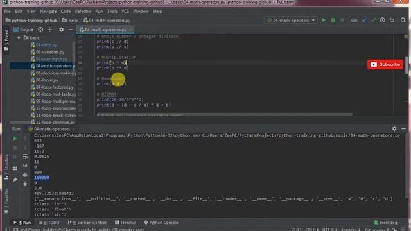
Task: Revert changes with the undo arrow
Action: tap(392, 20)
